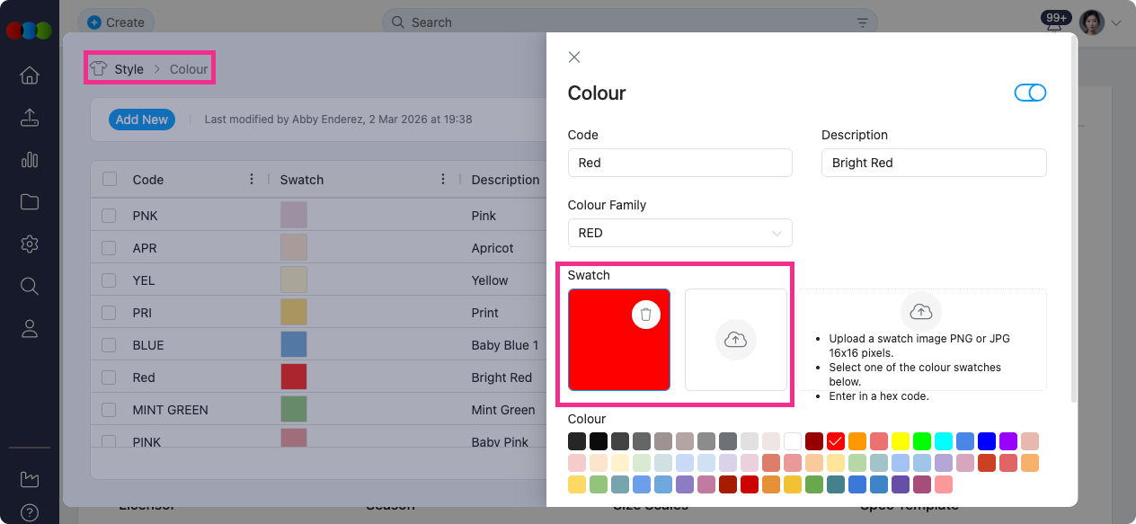This screenshot has width=1136, height=524.
Task: Open settings gear in left sidebar
Action: tap(30, 244)
